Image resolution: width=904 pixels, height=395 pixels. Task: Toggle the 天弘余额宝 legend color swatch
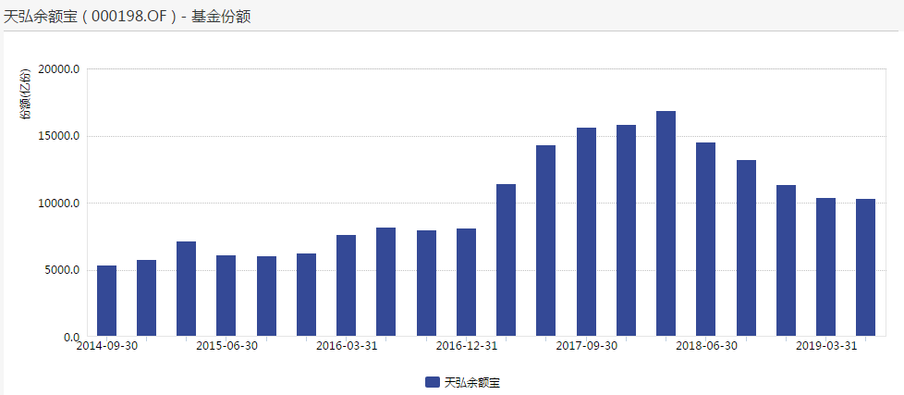pyautogui.click(x=433, y=382)
